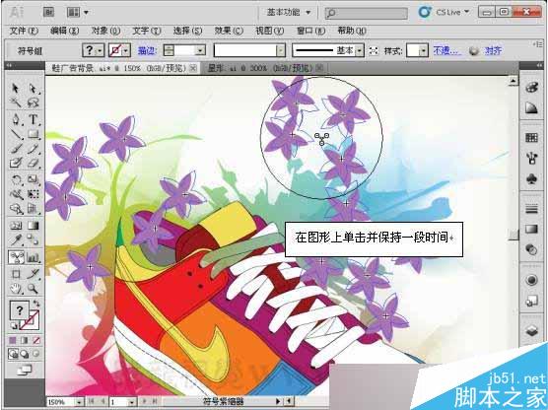This screenshot has height=410, width=548.
Task: Open the CS Live menu
Action: [444, 12]
